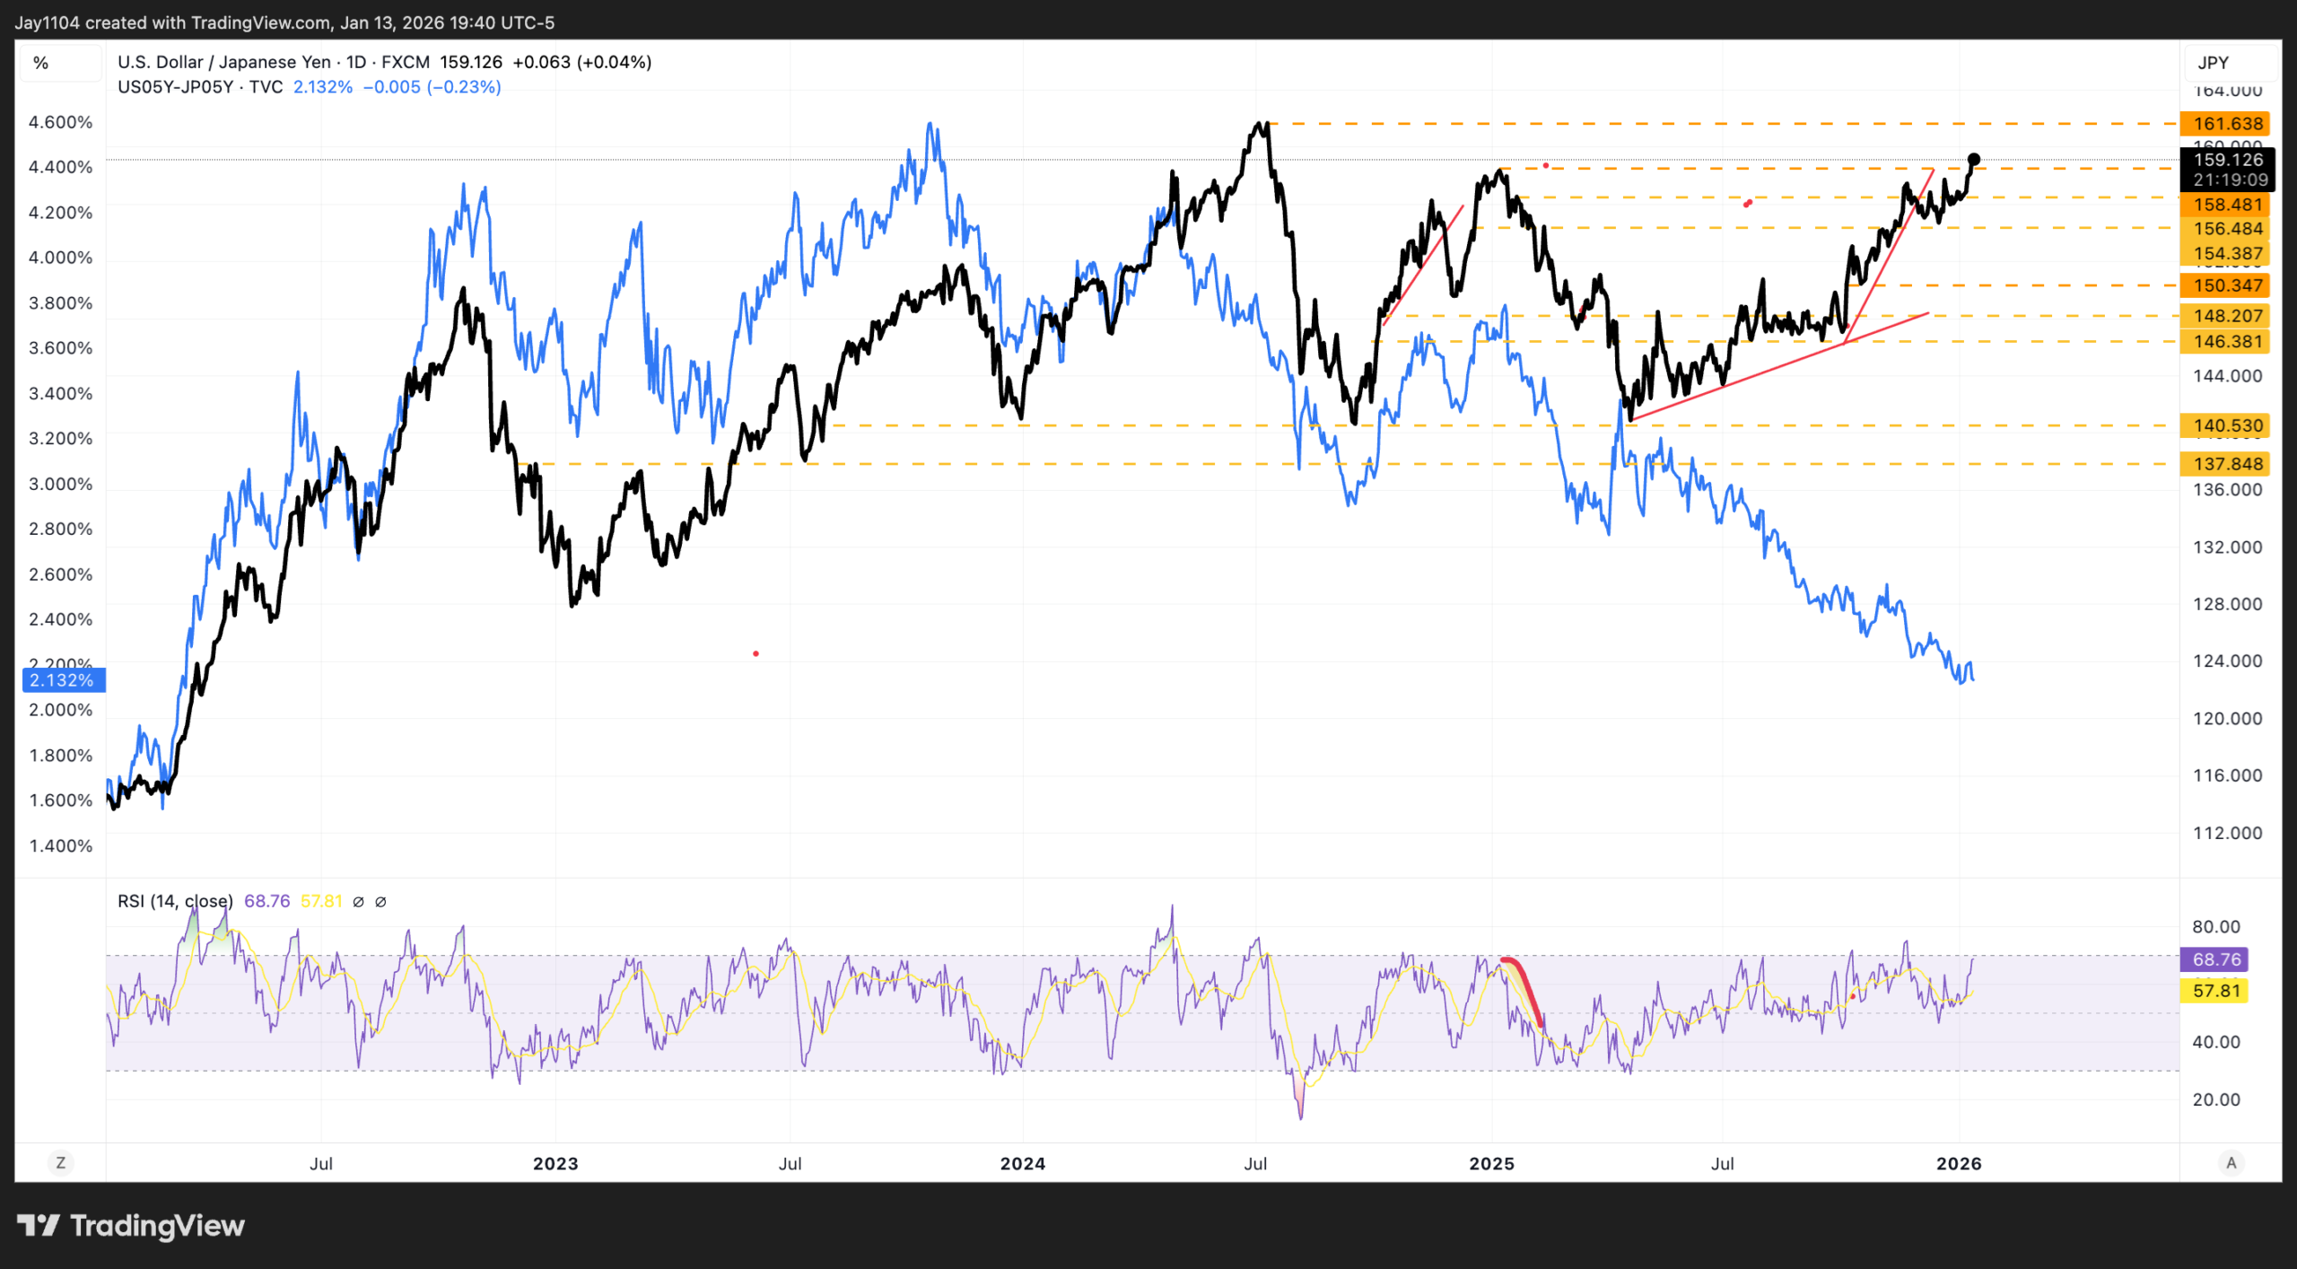The image size is (2297, 1269).
Task: Open the JPY currency selector on price scale
Action: (x=2213, y=63)
